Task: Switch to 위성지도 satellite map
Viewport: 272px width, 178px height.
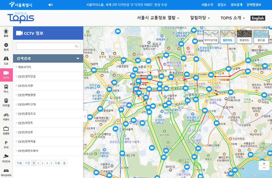Action: point(244,37)
